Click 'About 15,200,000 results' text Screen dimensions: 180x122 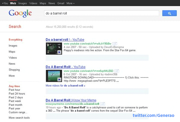[60, 27]
